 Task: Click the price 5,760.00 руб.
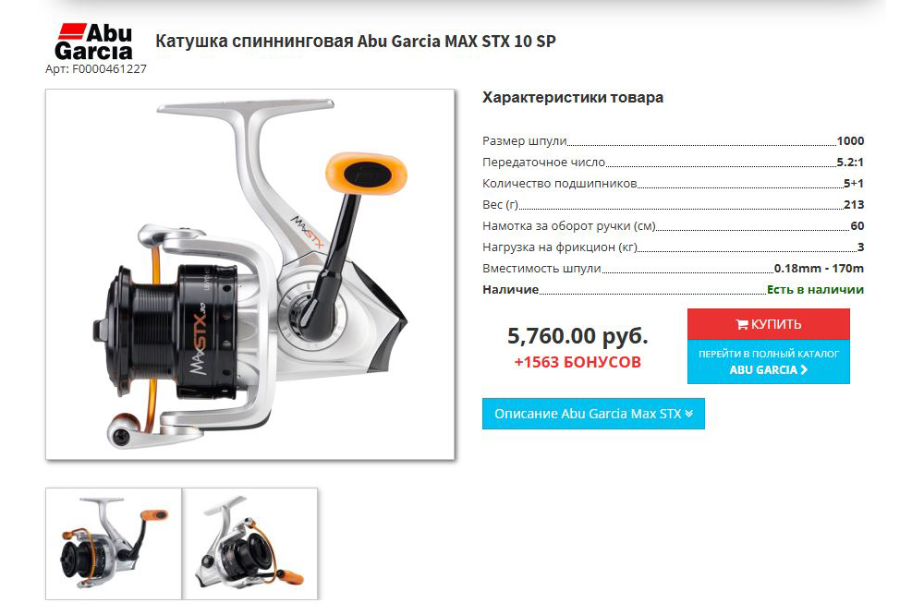[577, 336]
